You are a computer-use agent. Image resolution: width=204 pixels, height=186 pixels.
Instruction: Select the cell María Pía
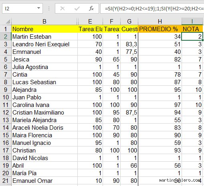[x=44, y=173]
